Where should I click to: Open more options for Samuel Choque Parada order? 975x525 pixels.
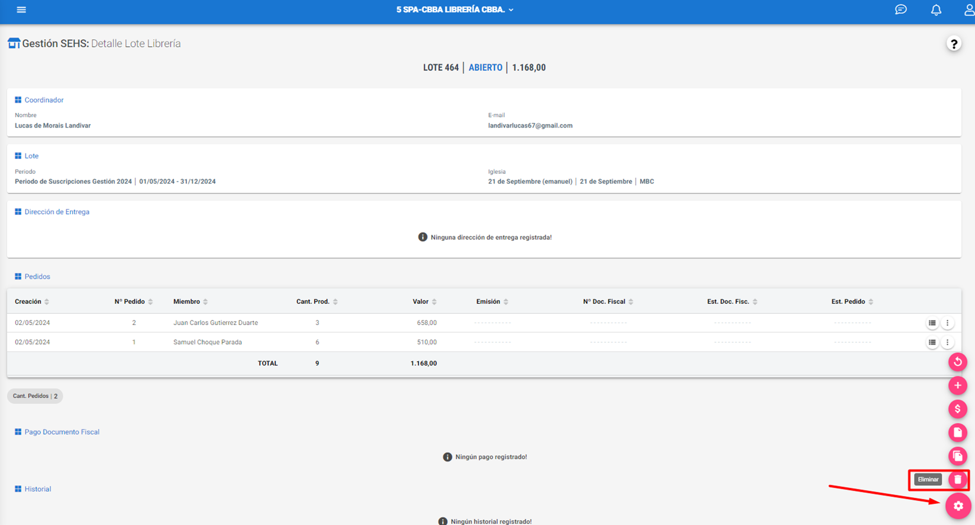[947, 342]
